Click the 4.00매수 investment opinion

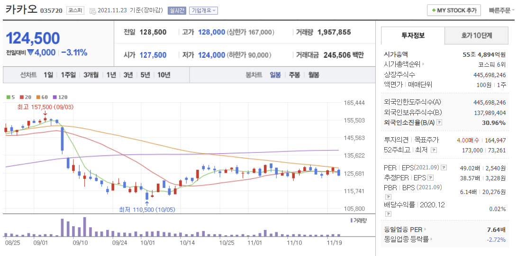pyautogui.click(x=468, y=140)
